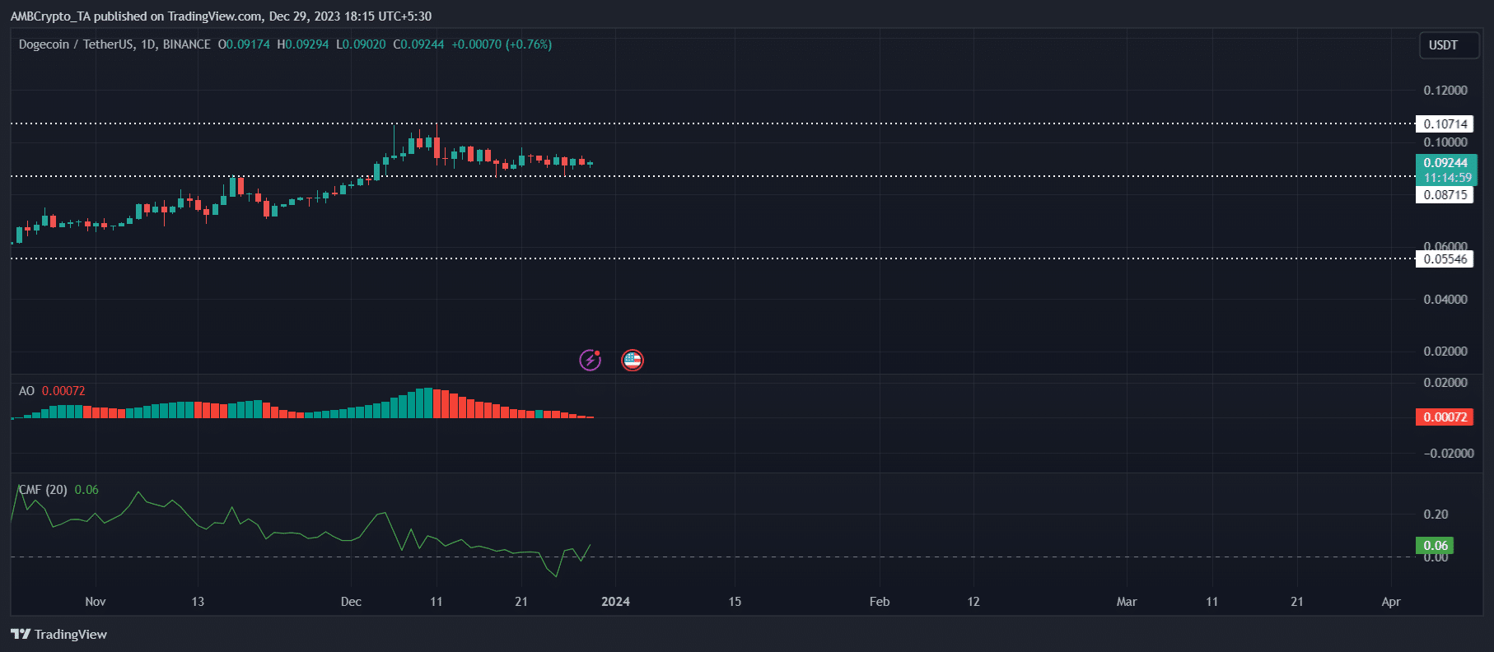Screen dimensions: 1494x652
Task: Click the Mar label on time axis
Action: (x=1127, y=602)
